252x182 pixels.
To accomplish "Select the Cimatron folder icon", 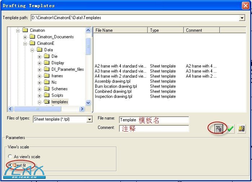I will (x=25, y=30).
